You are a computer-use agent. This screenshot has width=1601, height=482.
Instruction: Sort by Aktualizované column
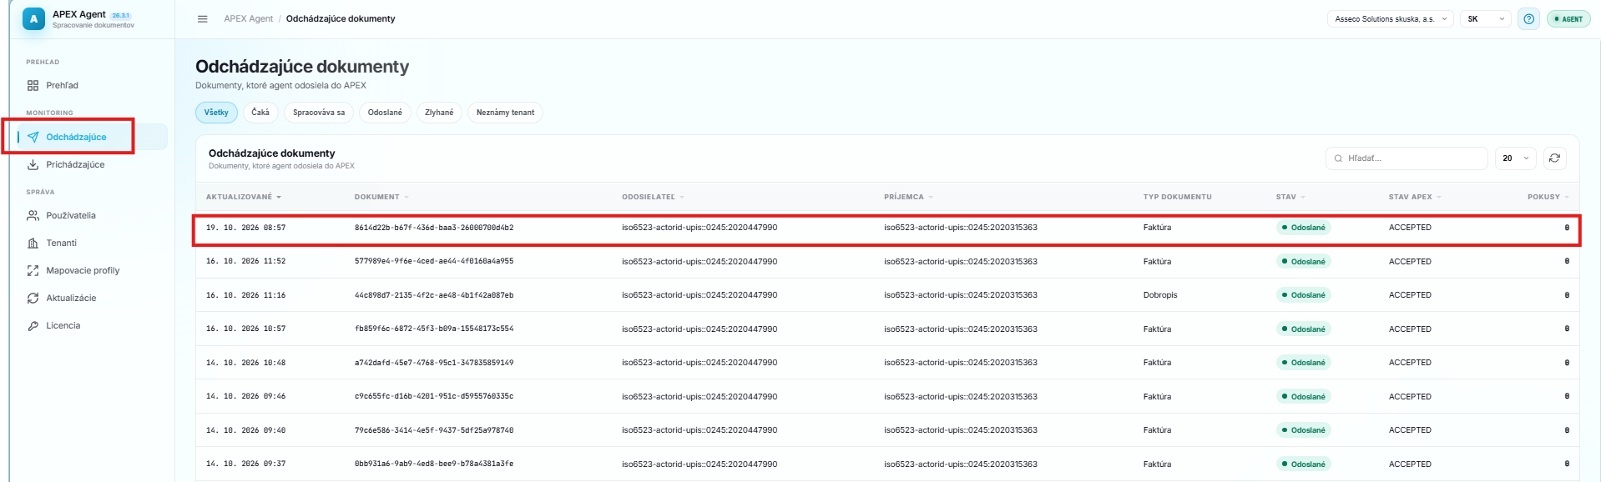click(x=244, y=198)
